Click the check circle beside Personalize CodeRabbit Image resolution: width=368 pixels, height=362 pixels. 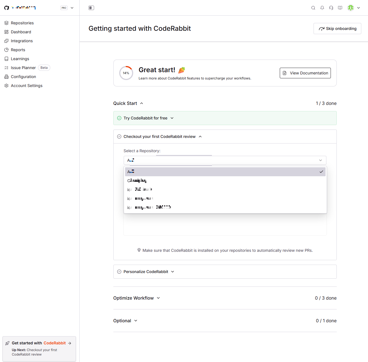point(119,272)
